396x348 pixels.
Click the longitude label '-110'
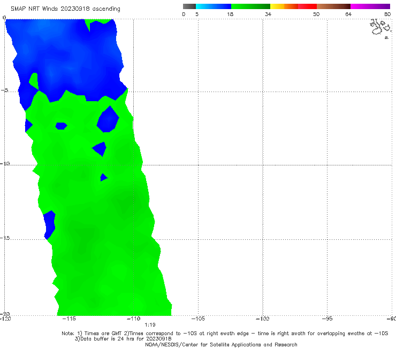(134, 319)
